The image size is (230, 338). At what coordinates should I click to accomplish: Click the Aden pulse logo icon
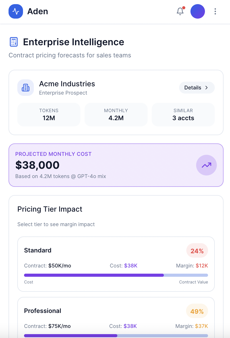point(16,11)
